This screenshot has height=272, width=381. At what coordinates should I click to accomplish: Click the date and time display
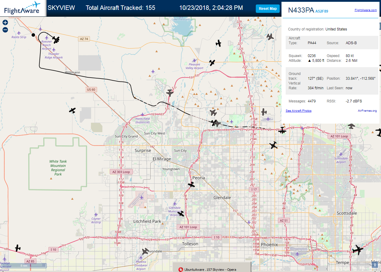point(211,8)
